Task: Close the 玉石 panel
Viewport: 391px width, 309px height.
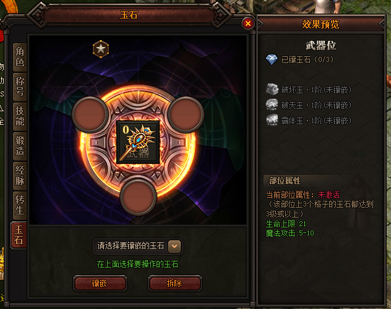Action: coord(248,23)
